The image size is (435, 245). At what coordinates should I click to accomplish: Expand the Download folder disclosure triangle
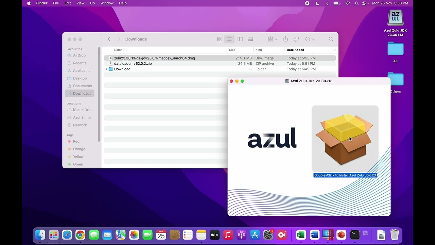pos(106,69)
